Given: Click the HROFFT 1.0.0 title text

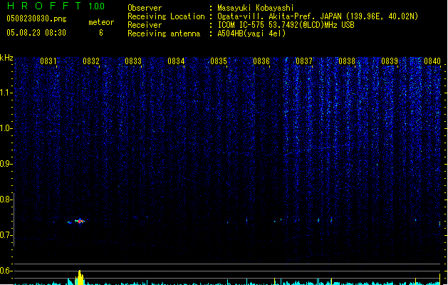Looking at the screenshot, I should point(56,6).
